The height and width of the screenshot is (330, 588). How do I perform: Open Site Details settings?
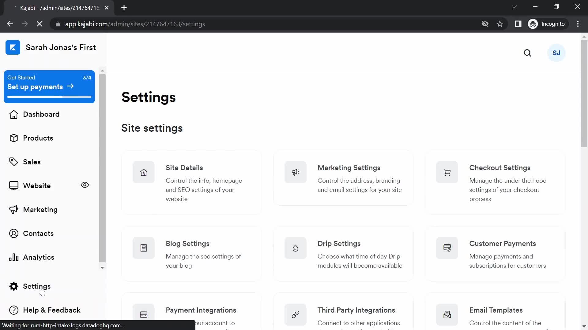click(192, 182)
